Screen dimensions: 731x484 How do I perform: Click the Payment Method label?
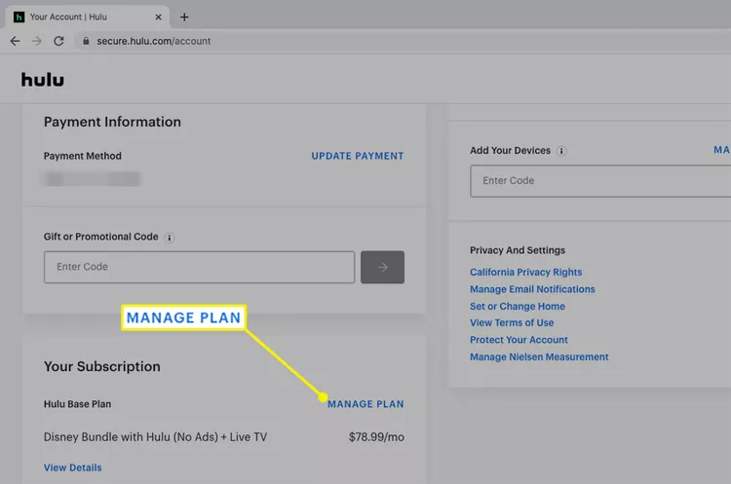point(83,156)
